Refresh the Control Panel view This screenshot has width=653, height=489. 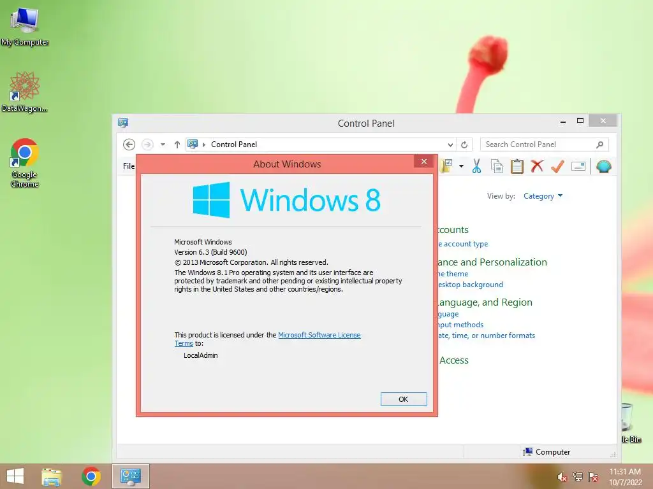pos(464,145)
